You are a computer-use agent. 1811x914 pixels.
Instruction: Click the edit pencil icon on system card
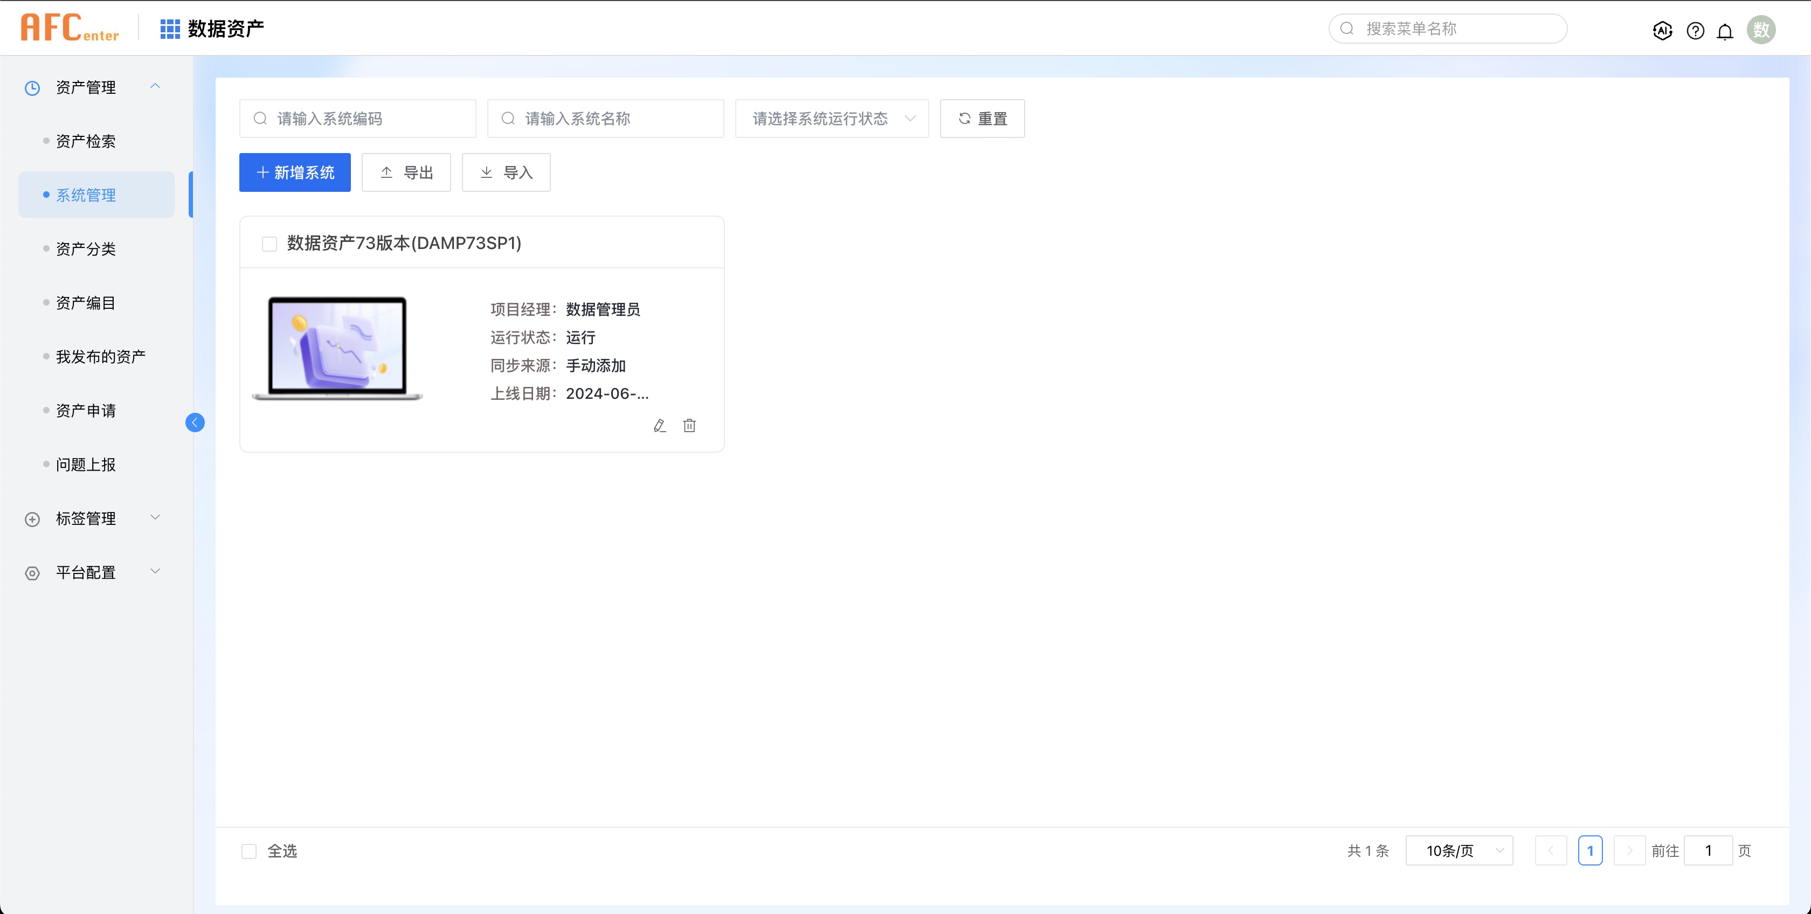(x=659, y=425)
